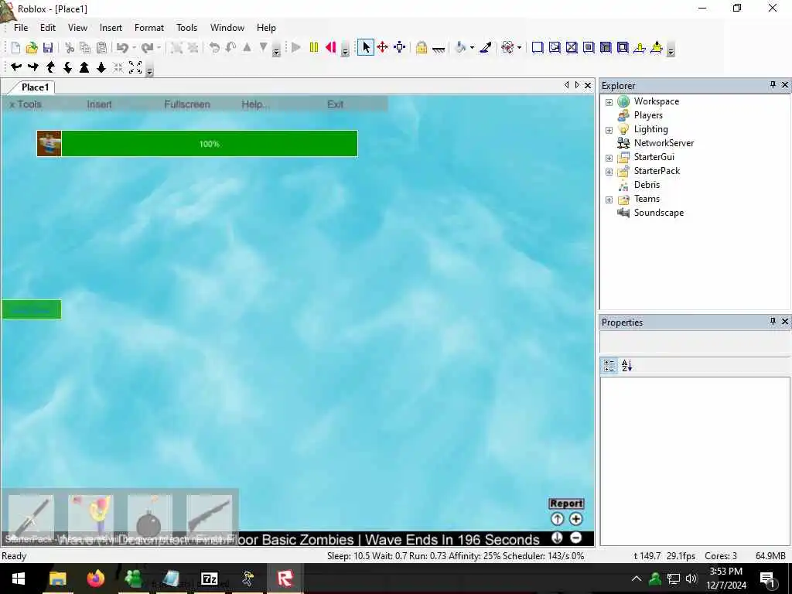Open Firefox from the Windows taskbar
This screenshot has height=594, width=792.
(95, 579)
